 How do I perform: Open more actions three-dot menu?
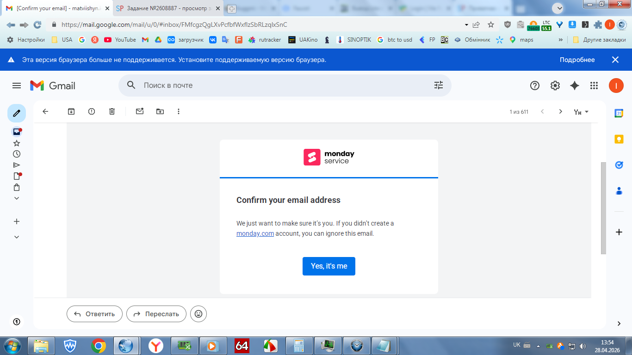179,111
